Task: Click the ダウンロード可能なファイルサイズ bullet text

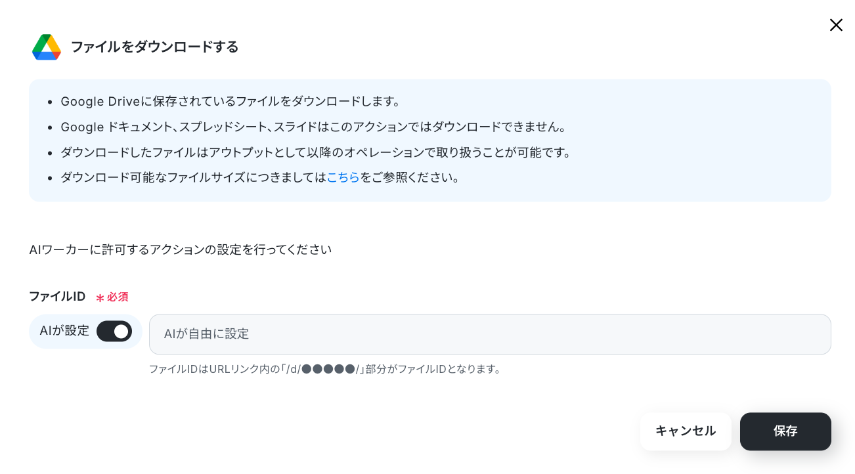Action: point(260,177)
